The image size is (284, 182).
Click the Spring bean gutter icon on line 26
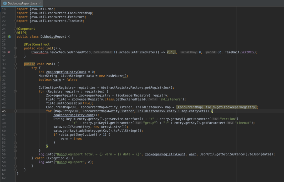9,37
